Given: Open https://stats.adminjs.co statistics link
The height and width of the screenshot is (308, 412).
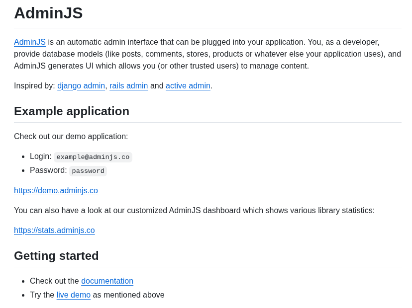Looking at the screenshot, I should [x=54, y=231].
